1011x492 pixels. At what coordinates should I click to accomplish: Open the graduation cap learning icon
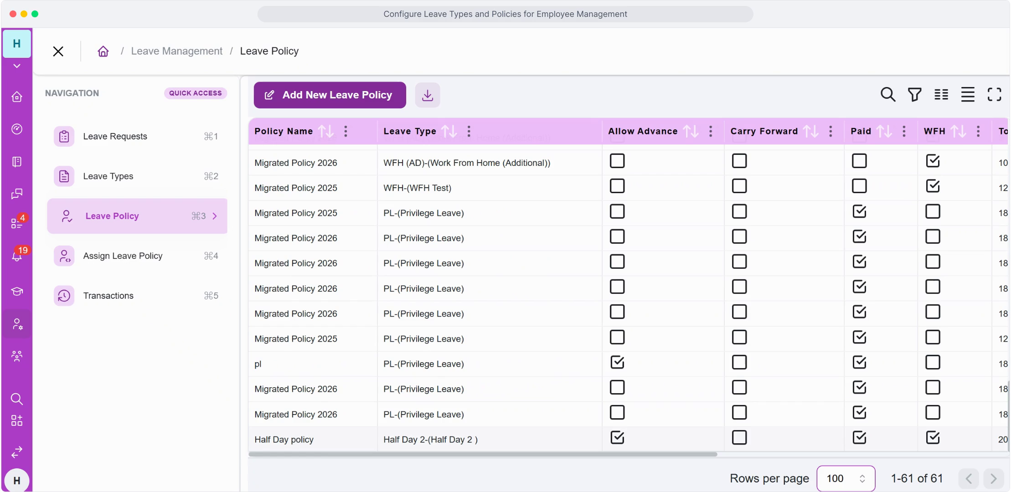coord(17,291)
